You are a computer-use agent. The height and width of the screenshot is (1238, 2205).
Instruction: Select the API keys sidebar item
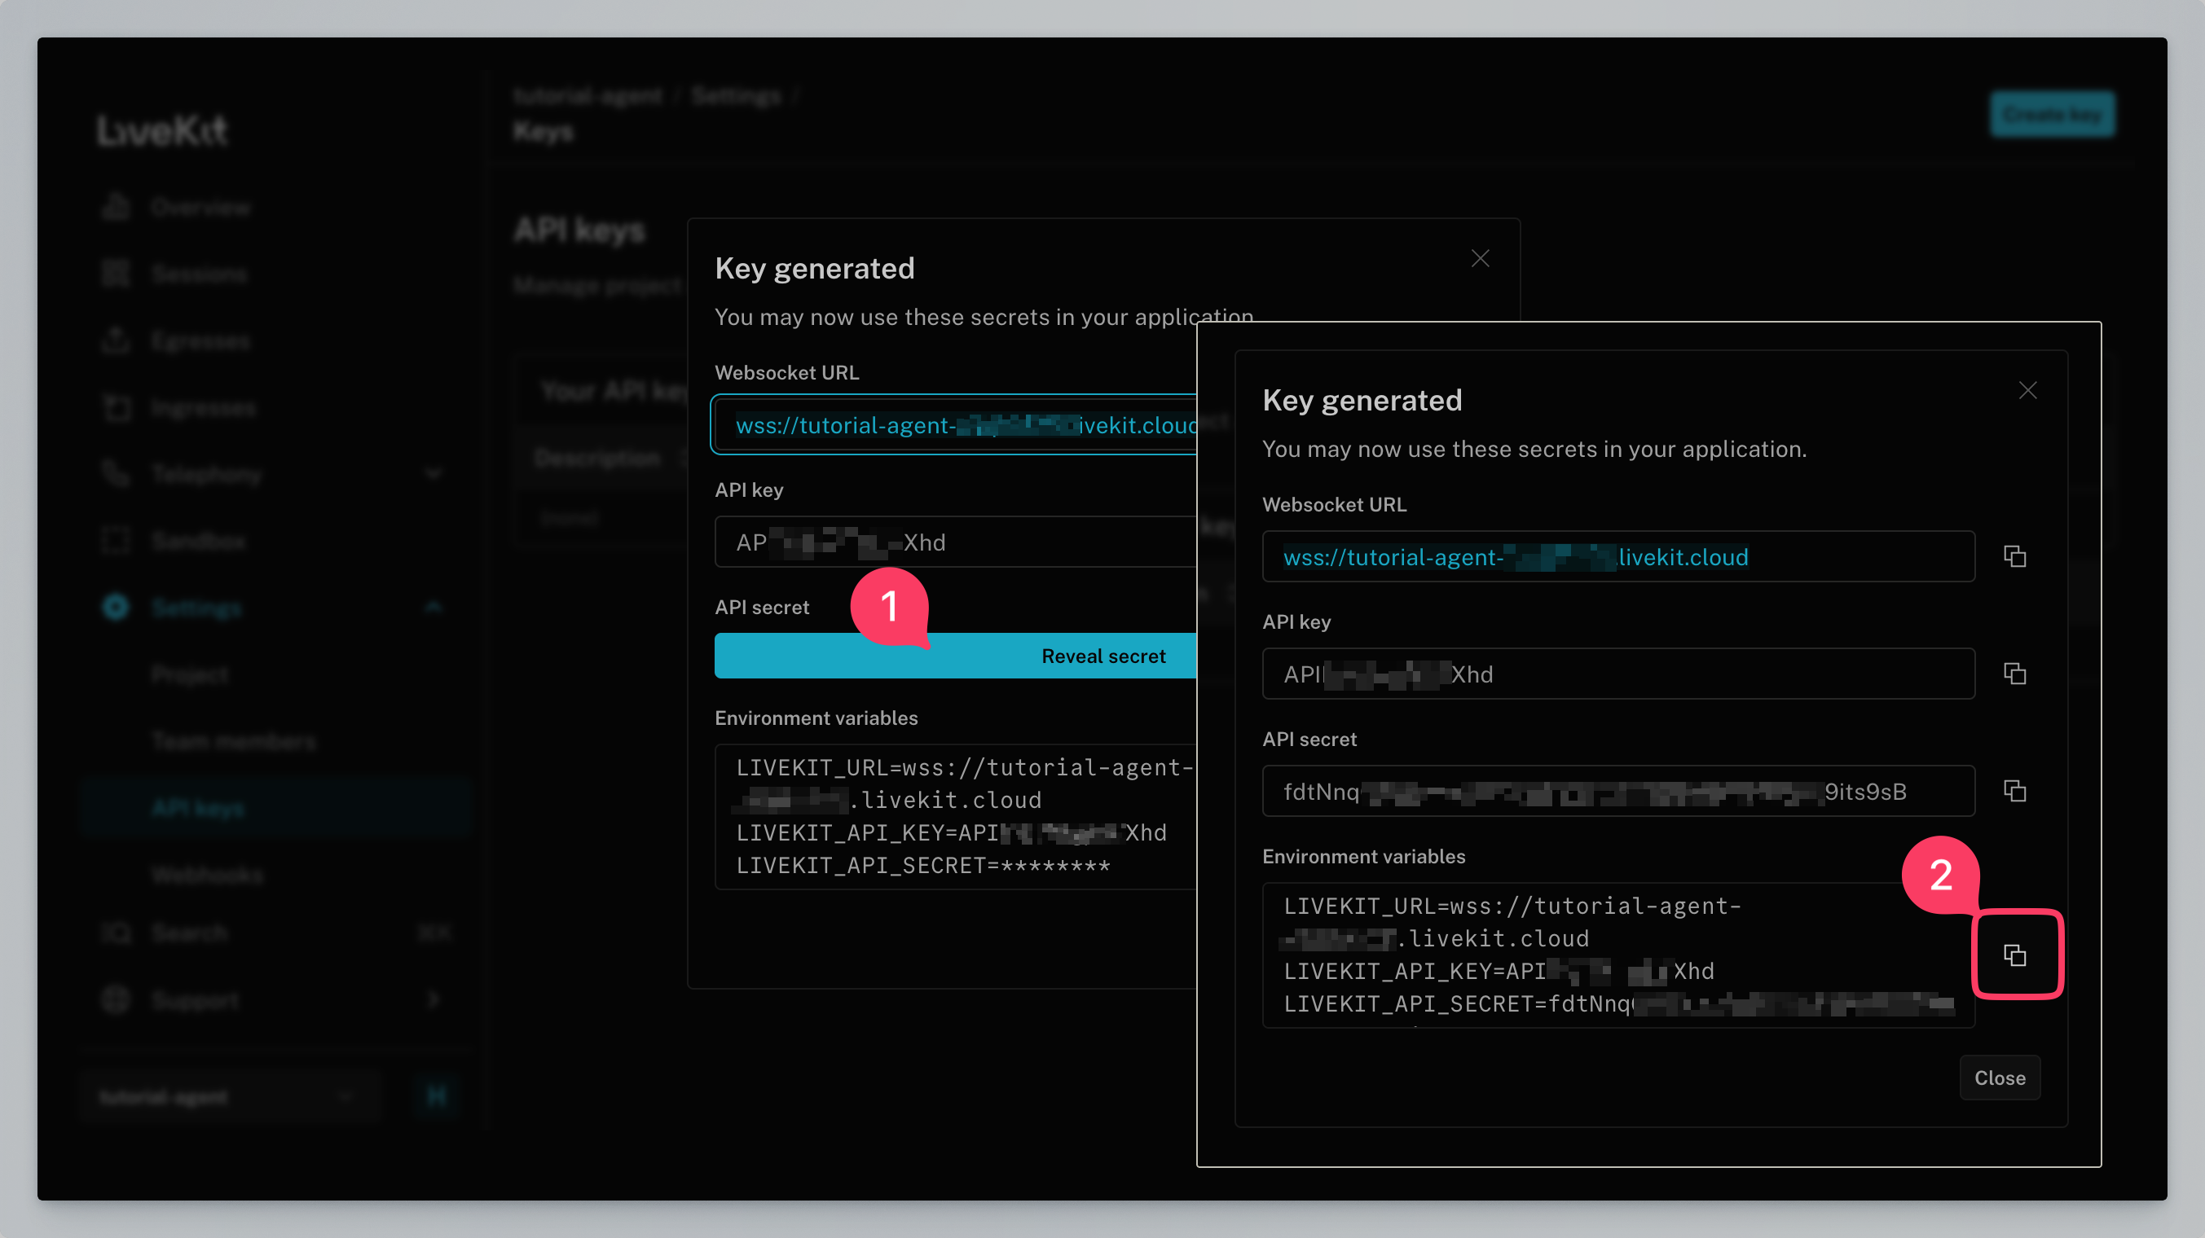tap(198, 808)
